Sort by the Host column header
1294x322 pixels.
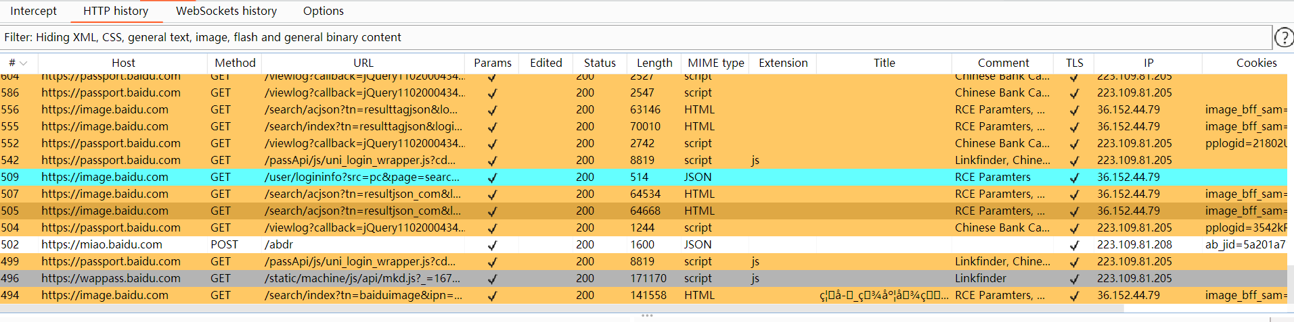pyautogui.click(x=123, y=63)
